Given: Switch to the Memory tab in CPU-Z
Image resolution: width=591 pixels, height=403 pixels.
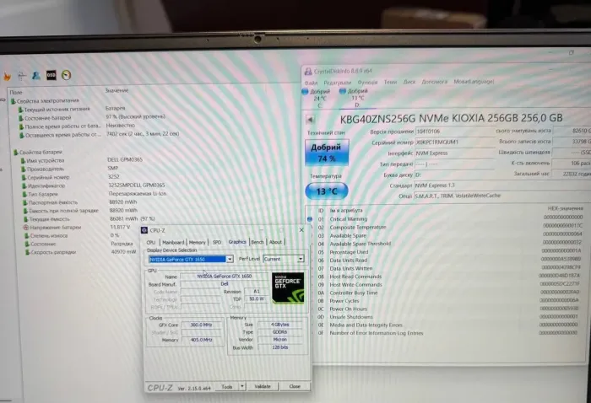Looking at the screenshot, I should pos(197,242).
